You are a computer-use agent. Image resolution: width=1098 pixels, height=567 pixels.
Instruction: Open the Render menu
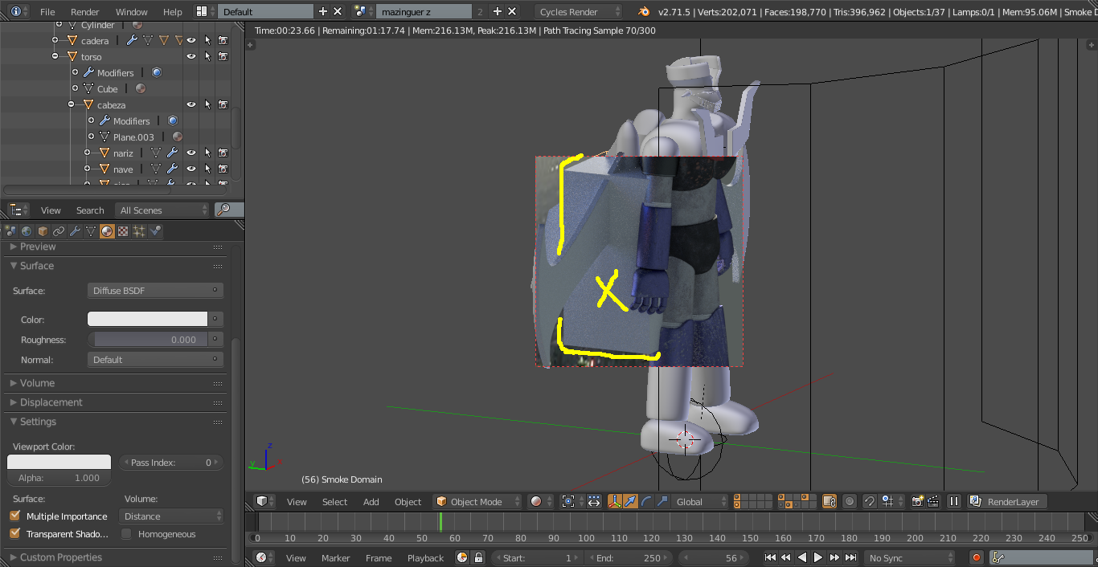85,12
